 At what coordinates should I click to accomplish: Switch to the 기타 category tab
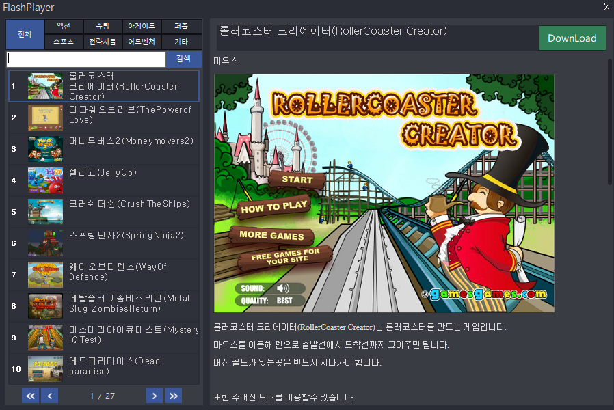point(181,42)
